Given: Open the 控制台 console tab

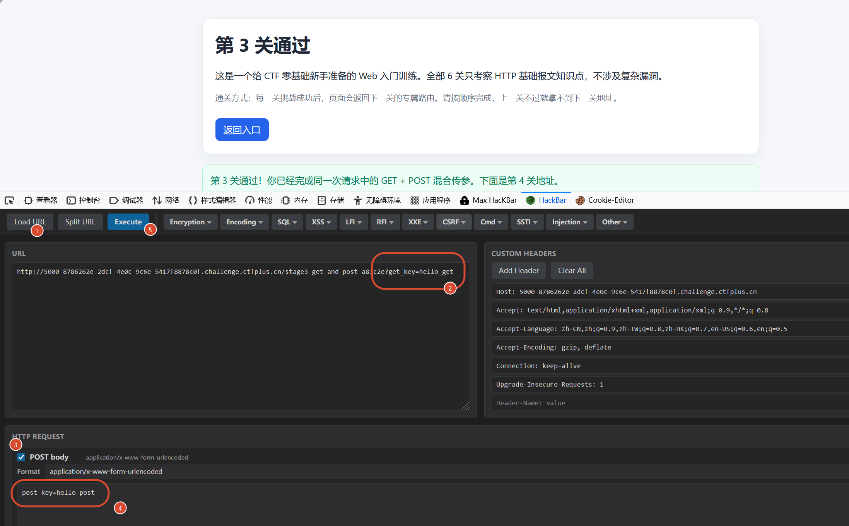Looking at the screenshot, I should coord(84,200).
